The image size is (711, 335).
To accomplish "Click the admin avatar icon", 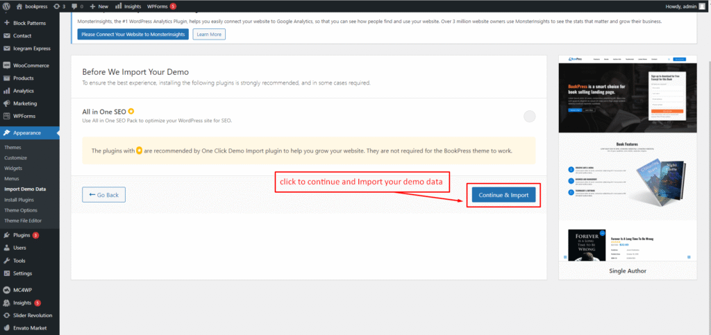I will pos(702,6).
